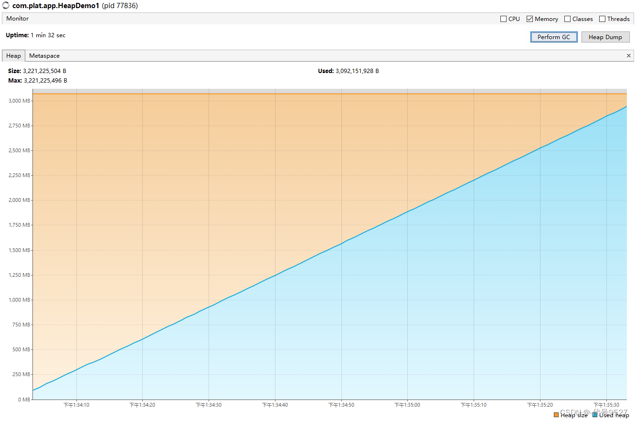Image resolution: width=635 pixels, height=421 pixels.
Task: Click the Uptime 1 min 32 sec value
Action: click(x=48, y=35)
